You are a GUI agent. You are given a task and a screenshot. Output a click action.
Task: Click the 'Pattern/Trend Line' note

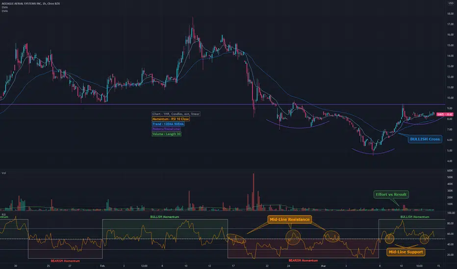coord(166,129)
